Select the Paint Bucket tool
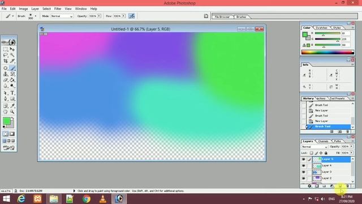The image size is (362, 204). (12, 80)
